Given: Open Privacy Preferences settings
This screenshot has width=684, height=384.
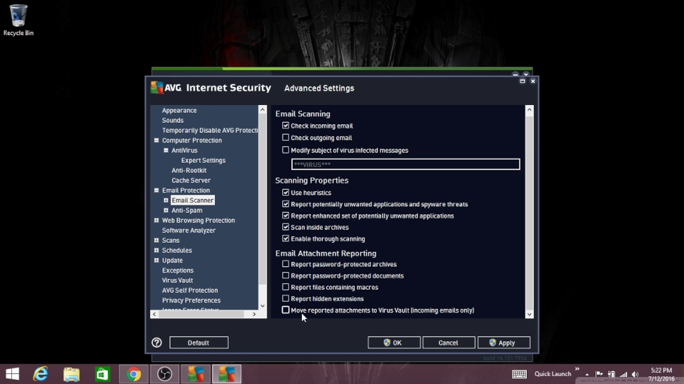Looking at the screenshot, I should click(191, 300).
